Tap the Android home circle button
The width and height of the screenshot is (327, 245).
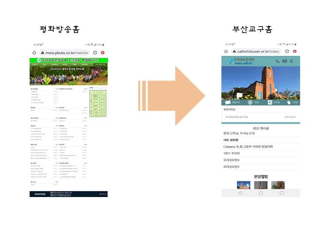tap(261, 193)
